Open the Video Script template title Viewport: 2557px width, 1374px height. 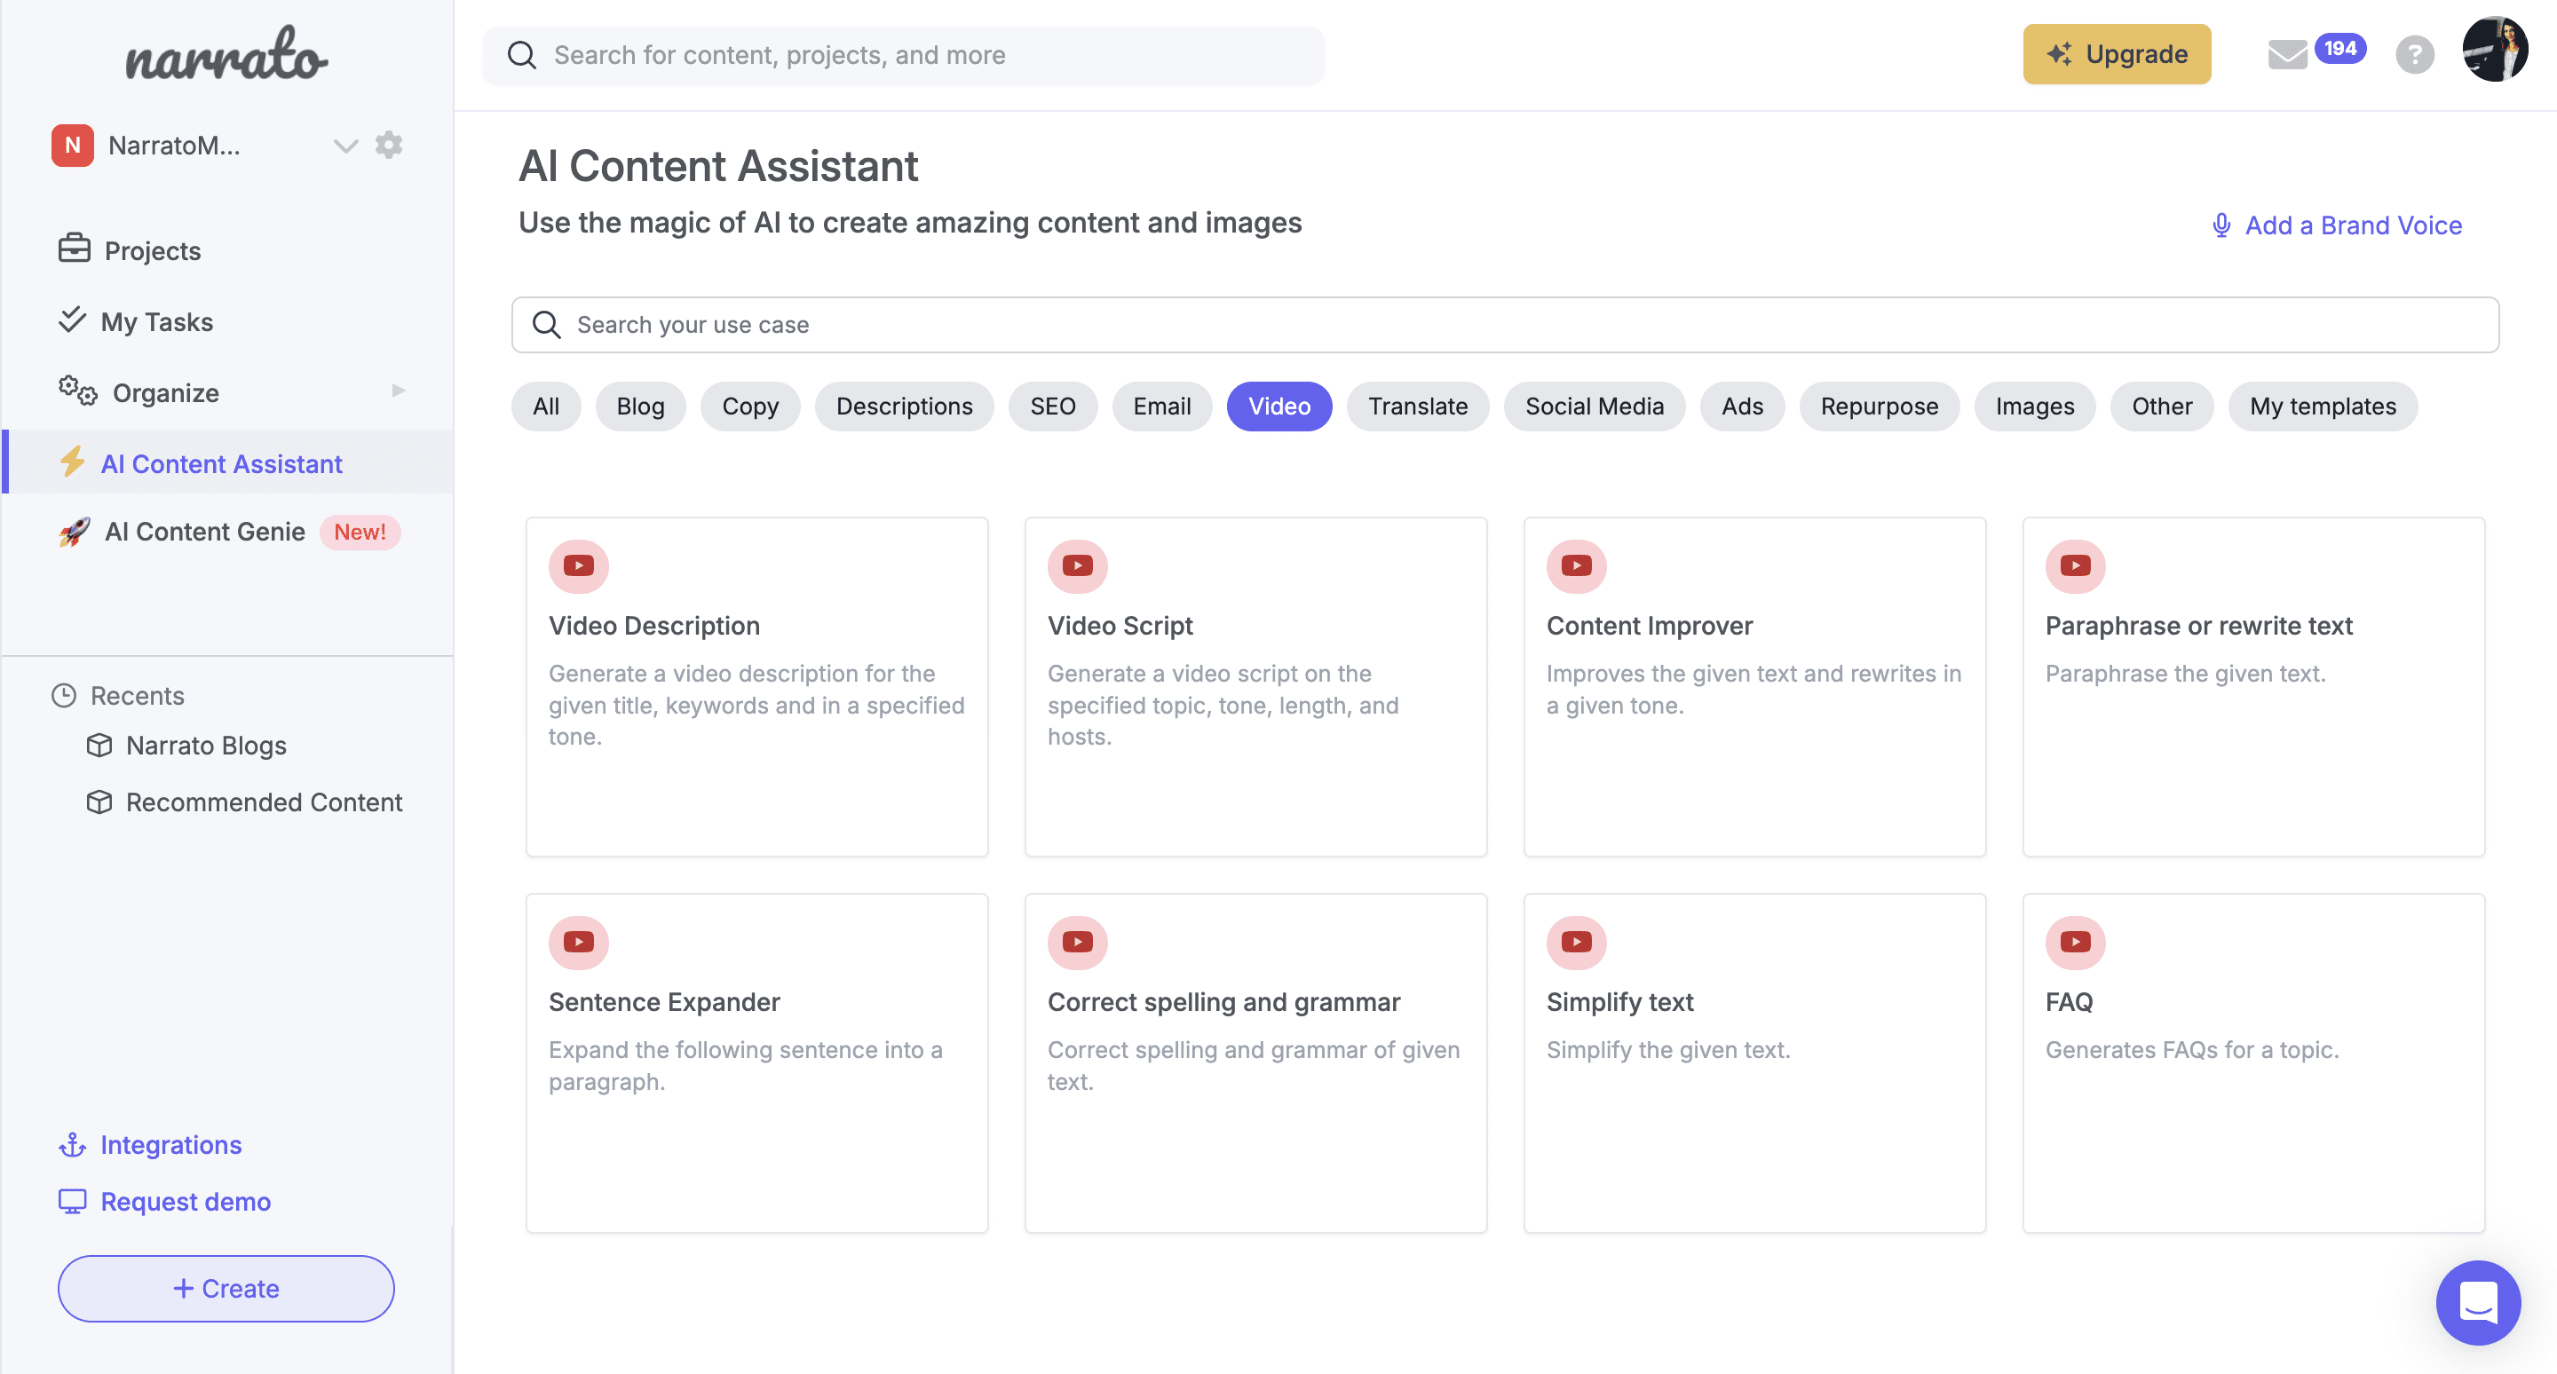1120,625
